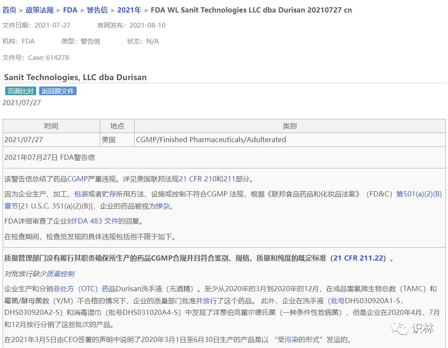Open the 21 CFR 210 link
This screenshot has height=348, width=448.
click(197, 179)
